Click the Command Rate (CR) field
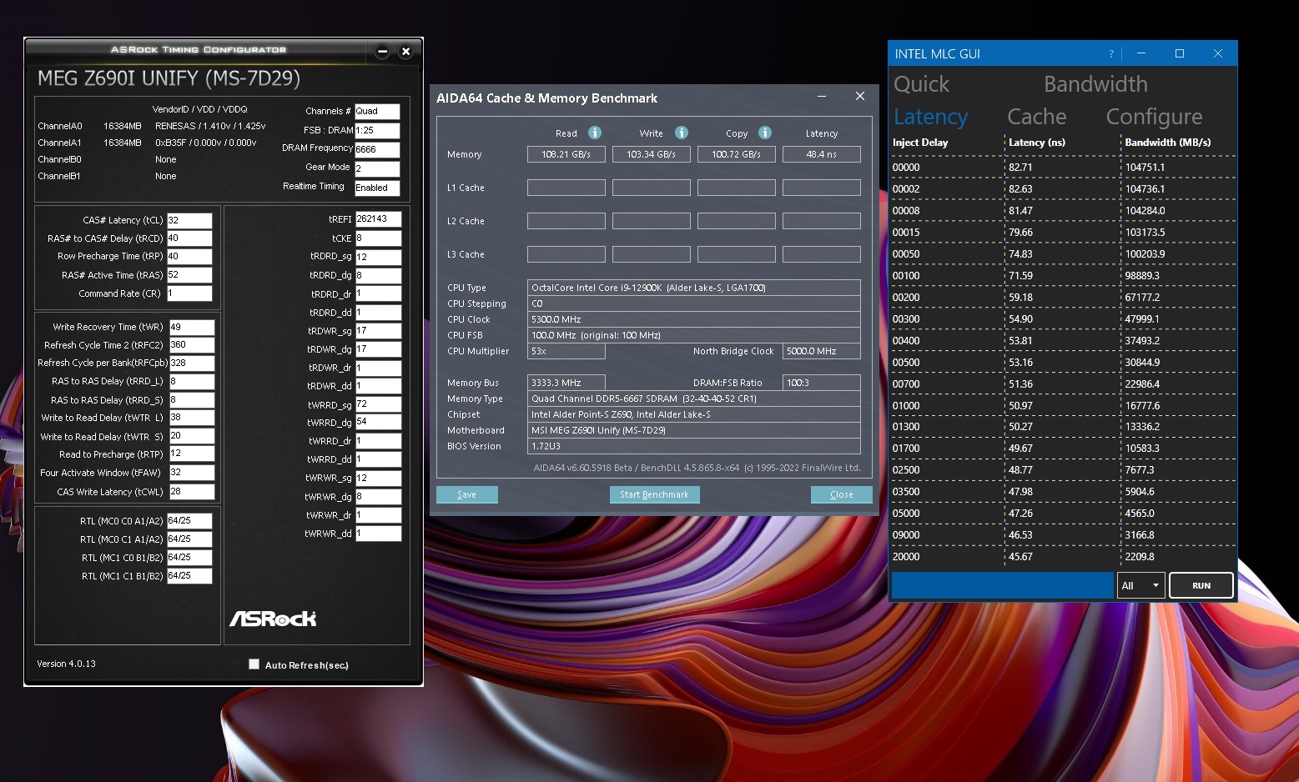The image size is (1299, 782). pyautogui.click(x=189, y=293)
